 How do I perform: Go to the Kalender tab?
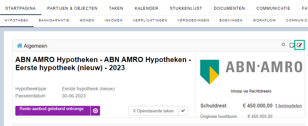[147, 8]
